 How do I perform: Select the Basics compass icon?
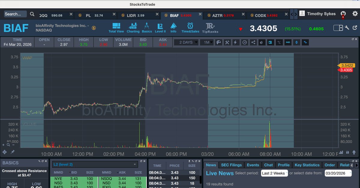click(x=147, y=27)
